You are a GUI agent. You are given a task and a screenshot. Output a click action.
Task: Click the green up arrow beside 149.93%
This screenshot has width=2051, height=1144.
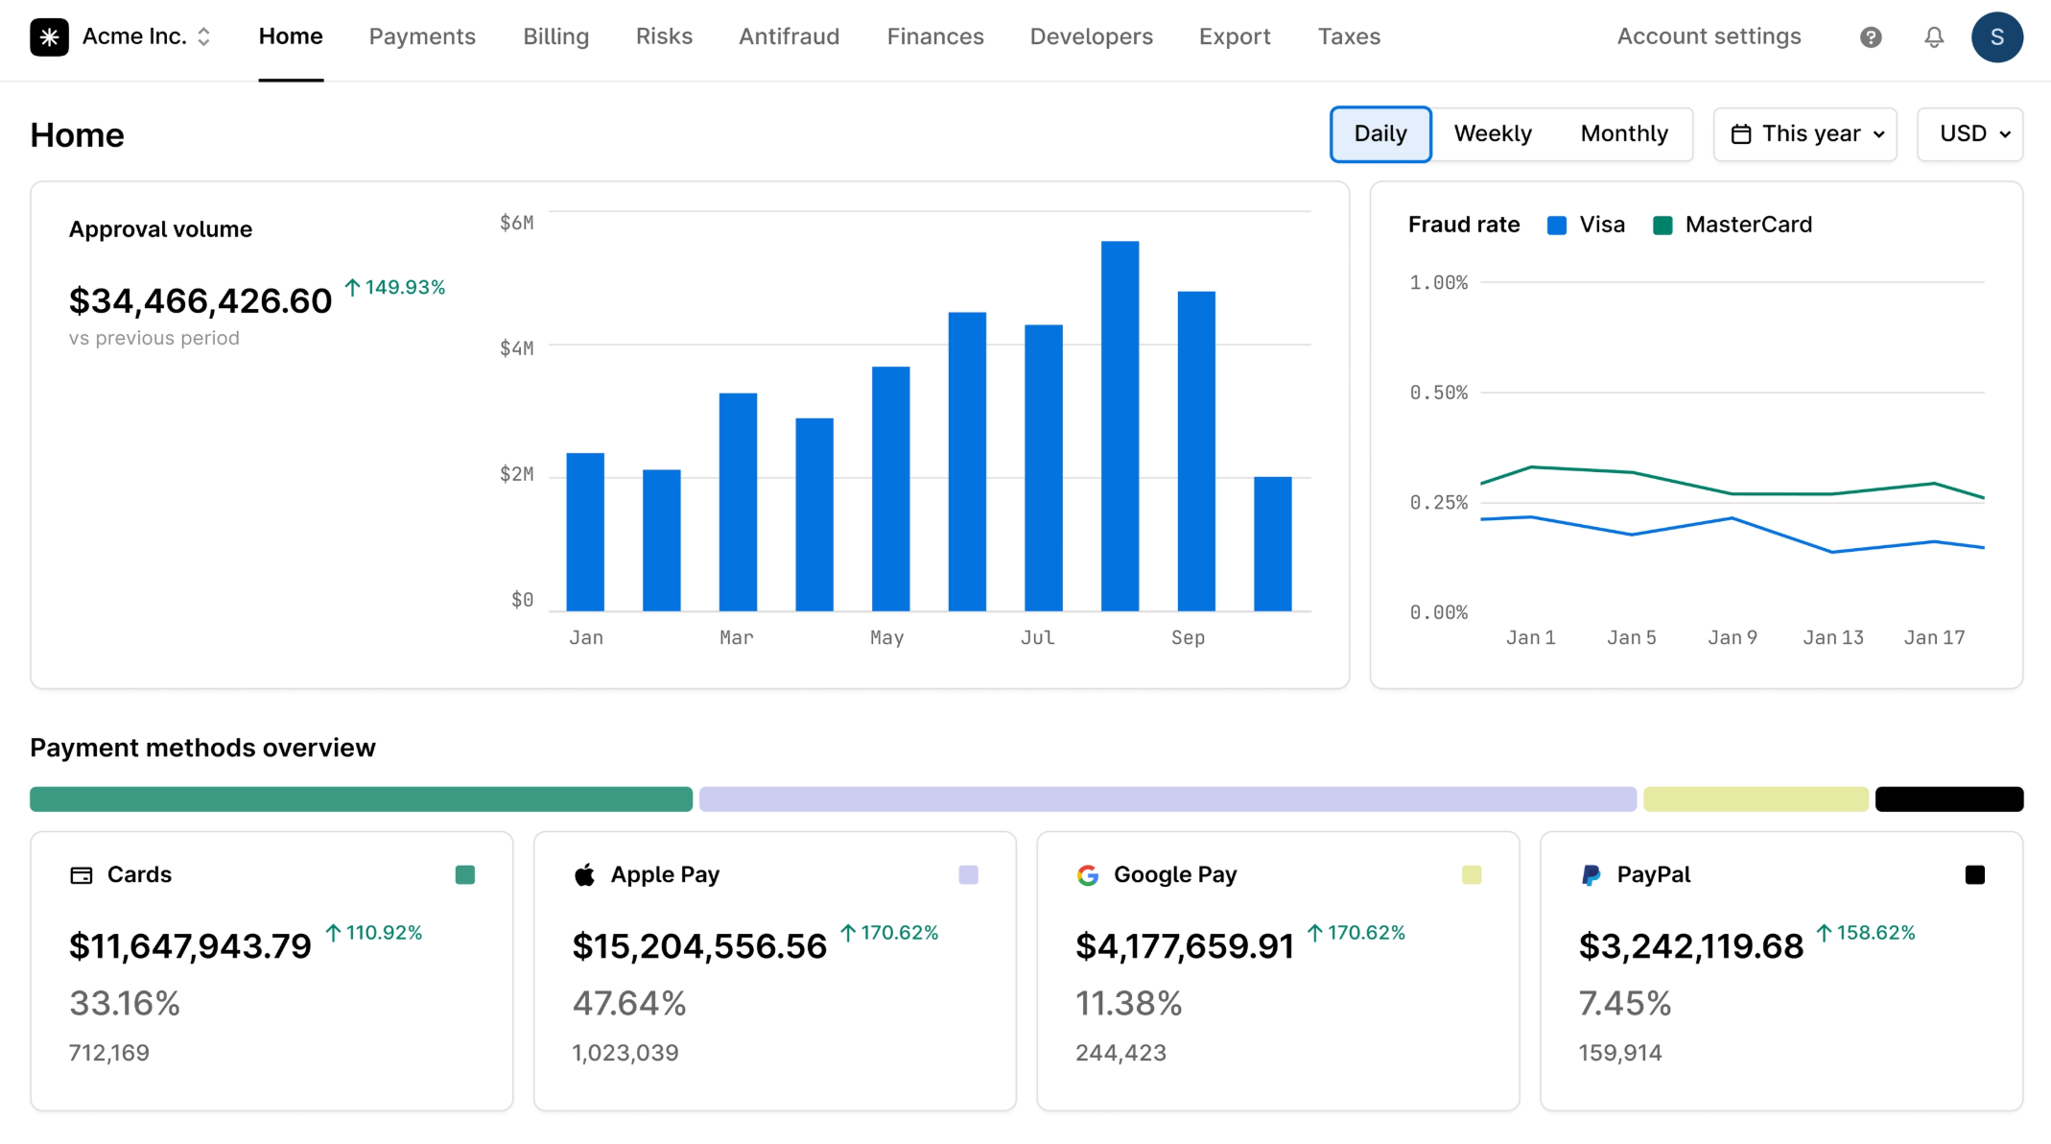352,287
